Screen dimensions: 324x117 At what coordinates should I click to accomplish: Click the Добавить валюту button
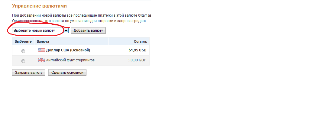point(88,31)
